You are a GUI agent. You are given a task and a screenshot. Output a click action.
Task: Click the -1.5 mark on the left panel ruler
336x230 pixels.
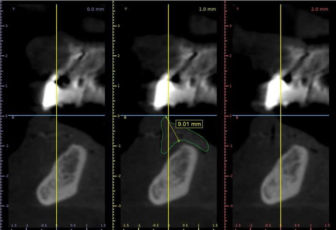click(13, 225)
